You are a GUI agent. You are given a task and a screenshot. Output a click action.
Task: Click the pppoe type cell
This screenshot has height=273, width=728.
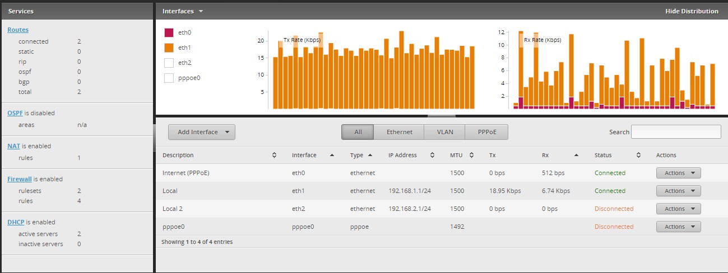pyautogui.click(x=360, y=227)
